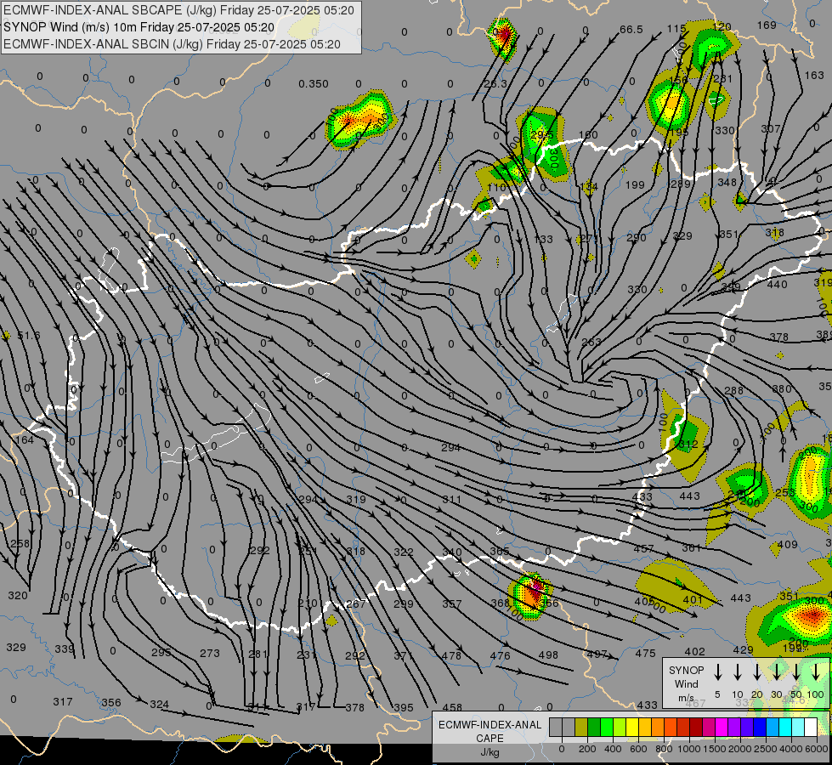Viewport: 832px width, 765px height.
Task: Click the 'm/s' unit in wind legend
Action: 686,698
